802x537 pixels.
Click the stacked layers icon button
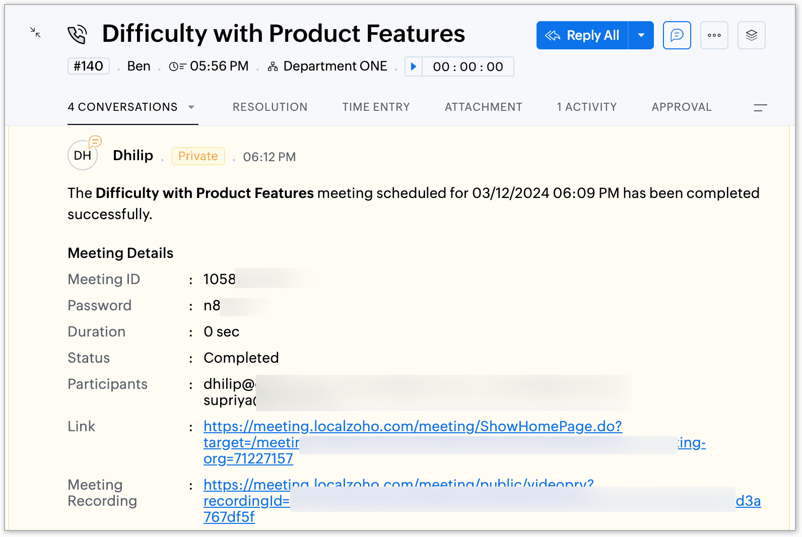tap(751, 35)
